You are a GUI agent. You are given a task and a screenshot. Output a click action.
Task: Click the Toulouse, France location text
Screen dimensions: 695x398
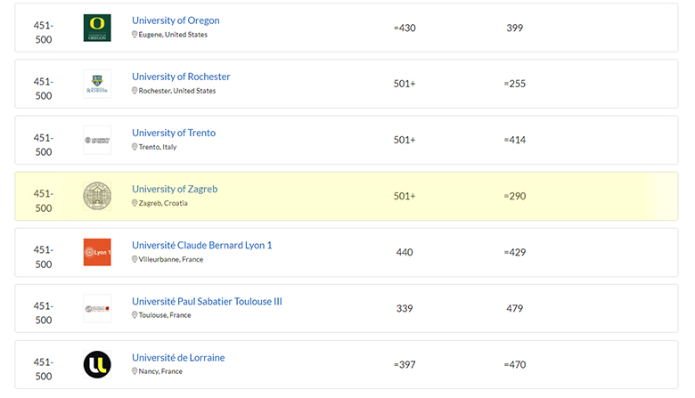167,315
